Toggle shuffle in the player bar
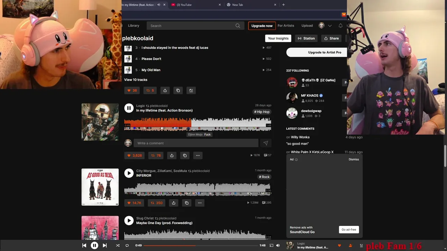The width and height of the screenshot is (447, 251). 118,245
